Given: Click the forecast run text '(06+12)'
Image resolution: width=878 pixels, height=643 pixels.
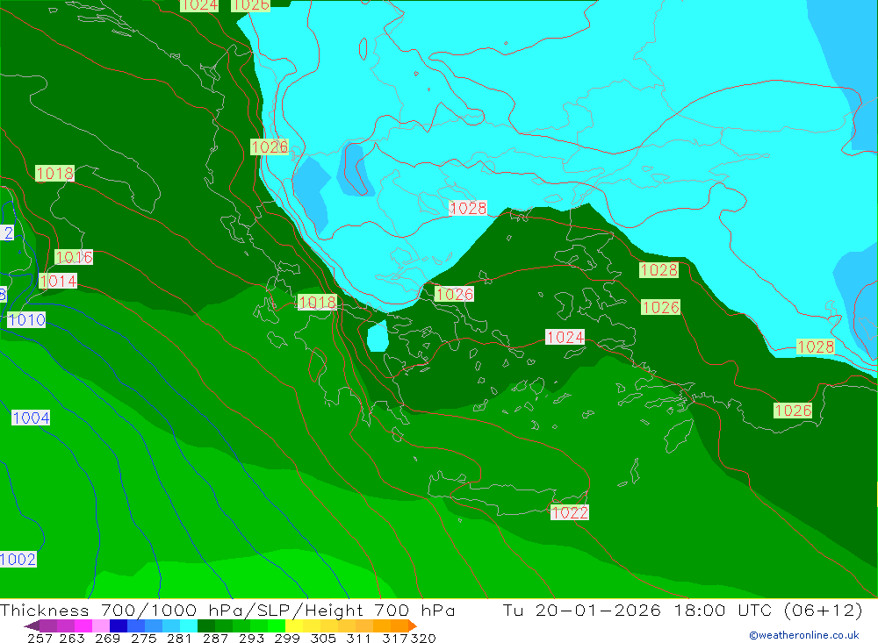Looking at the screenshot, I should point(824,610).
